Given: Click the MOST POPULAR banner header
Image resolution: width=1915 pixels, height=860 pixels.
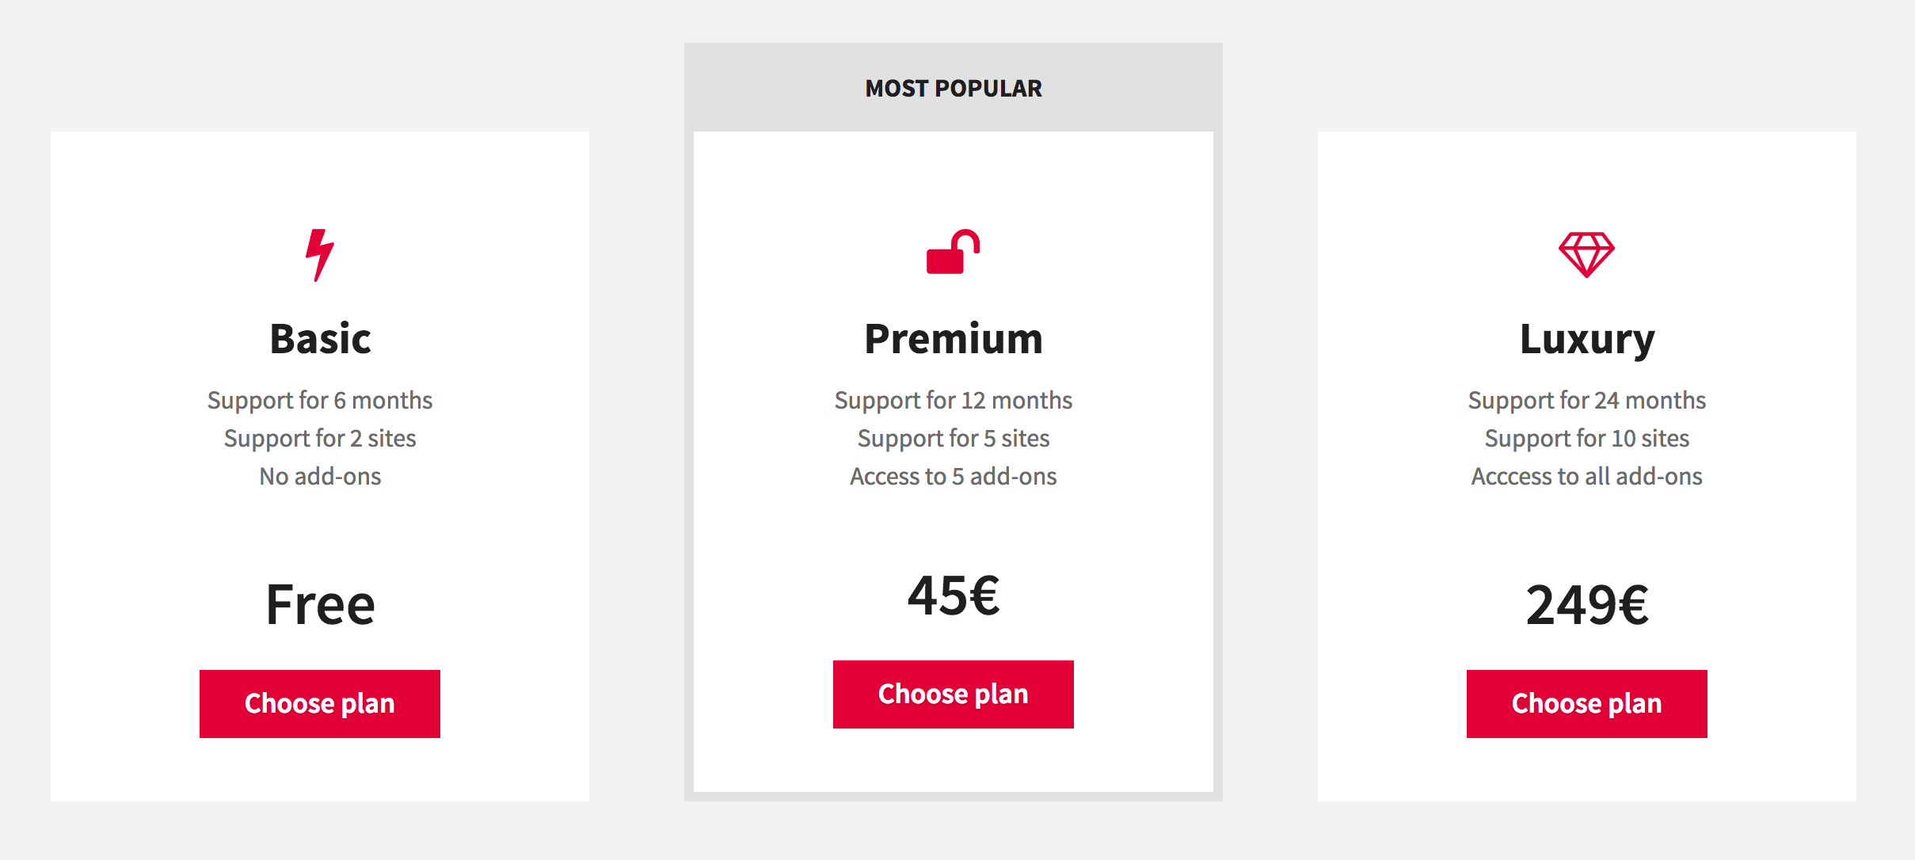Looking at the screenshot, I should click(x=954, y=88).
